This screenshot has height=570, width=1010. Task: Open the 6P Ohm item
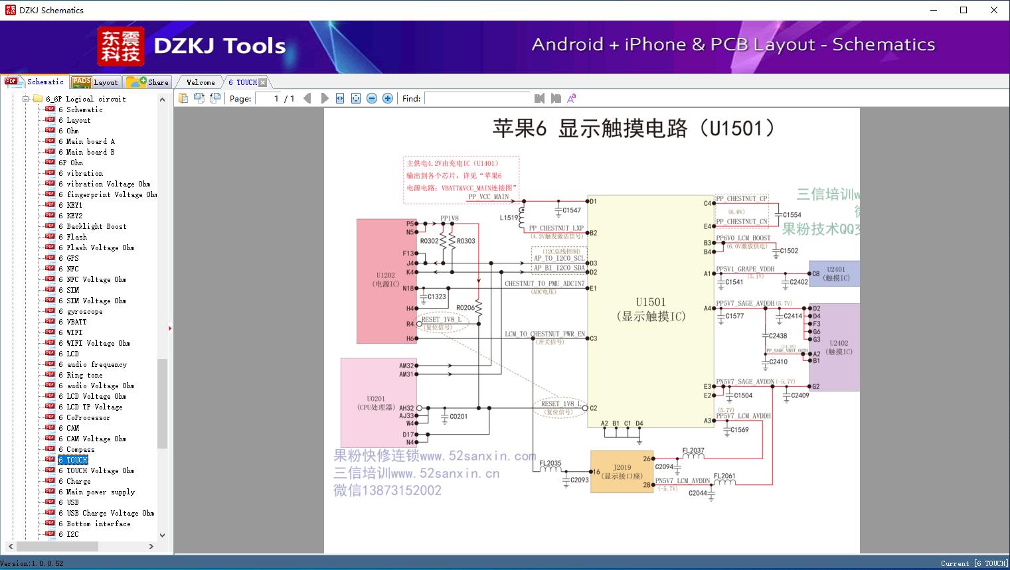tap(70, 163)
